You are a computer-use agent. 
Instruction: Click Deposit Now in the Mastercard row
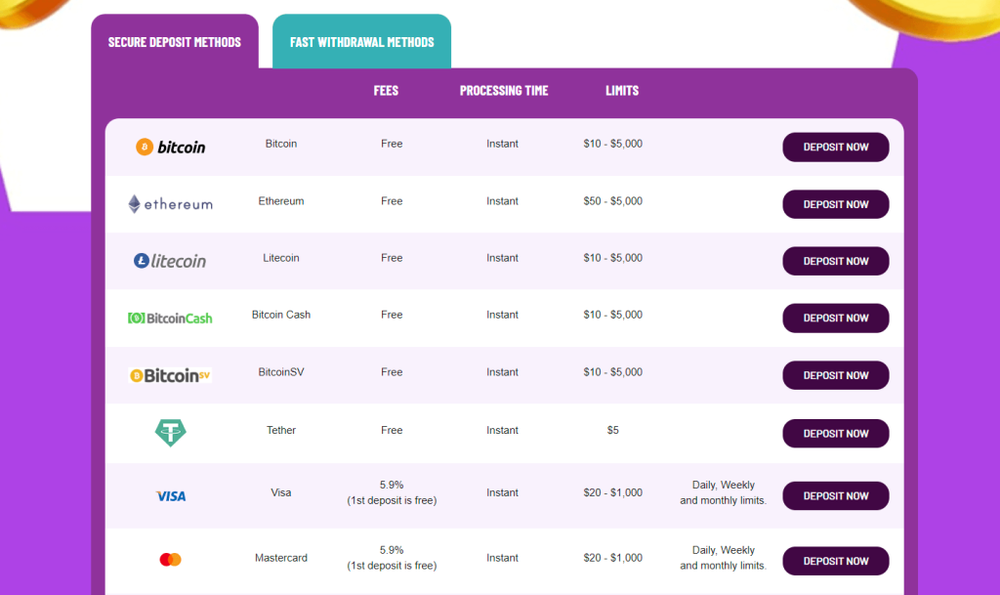[x=836, y=561]
